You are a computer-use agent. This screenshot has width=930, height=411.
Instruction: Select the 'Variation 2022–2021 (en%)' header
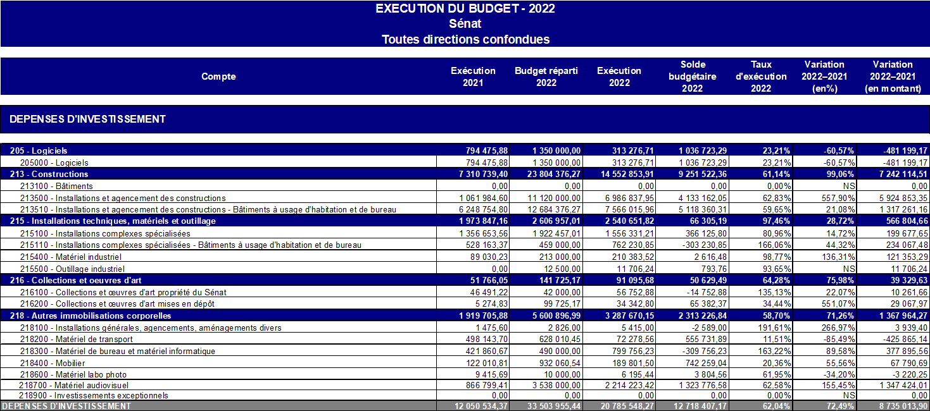coord(824,77)
